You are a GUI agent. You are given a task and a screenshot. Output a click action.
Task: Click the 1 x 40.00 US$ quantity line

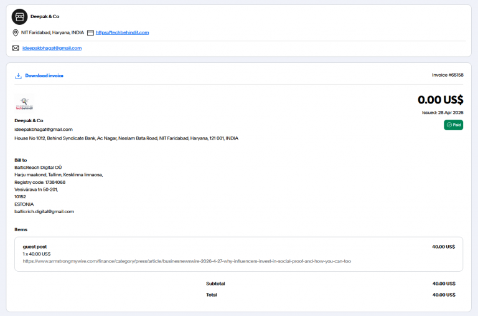click(37, 254)
